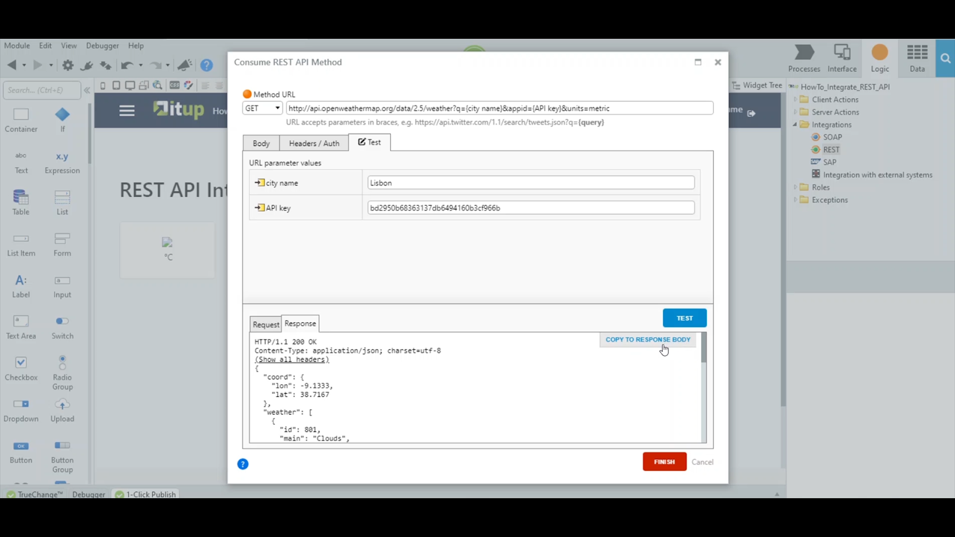
Task: Click the blue Help question mark in toolbar
Action: 207,65
